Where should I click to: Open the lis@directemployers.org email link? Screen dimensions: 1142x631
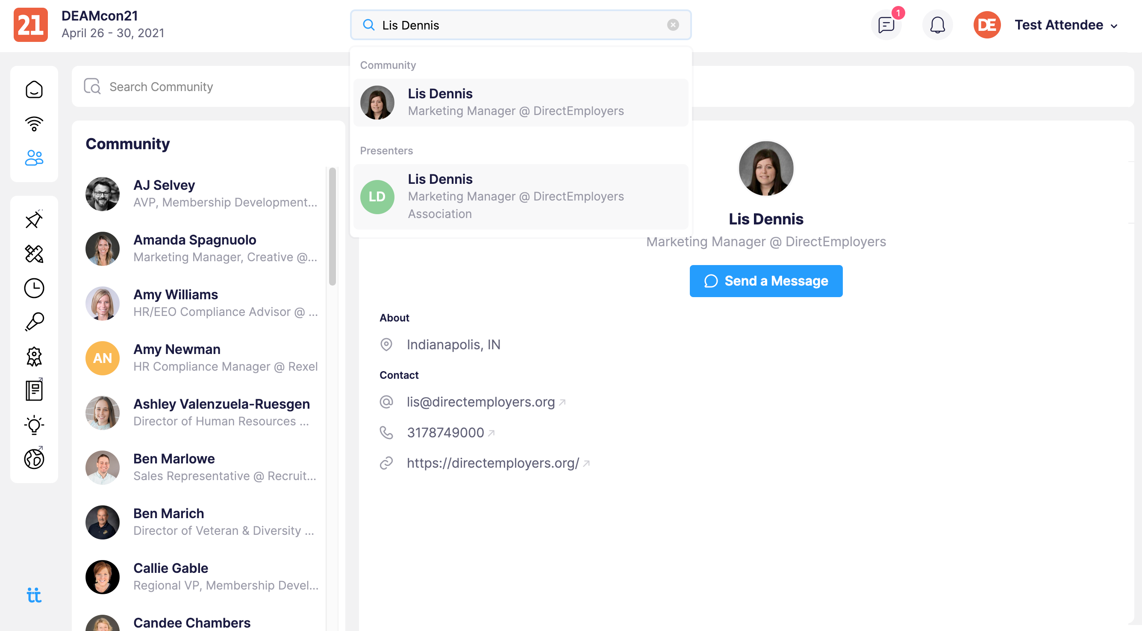480,402
